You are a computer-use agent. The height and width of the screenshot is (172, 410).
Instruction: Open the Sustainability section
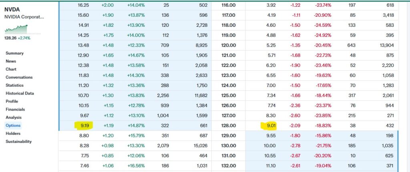pos(18,141)
